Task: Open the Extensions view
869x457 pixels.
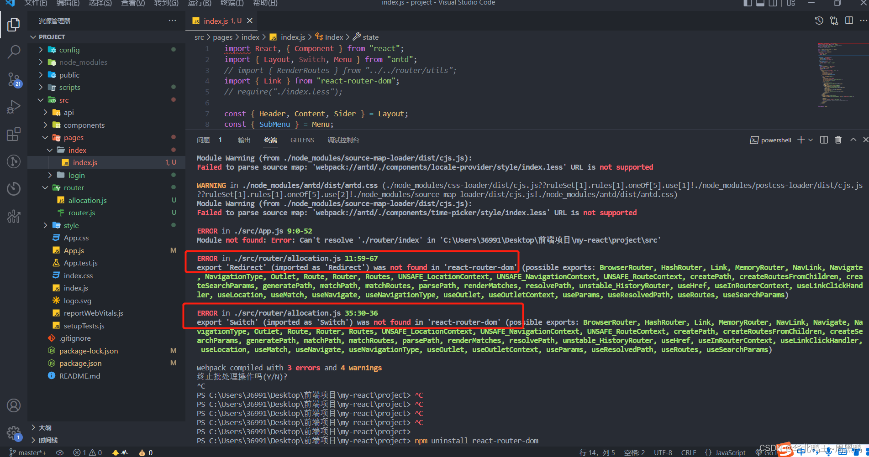Action: click(14, 135)
